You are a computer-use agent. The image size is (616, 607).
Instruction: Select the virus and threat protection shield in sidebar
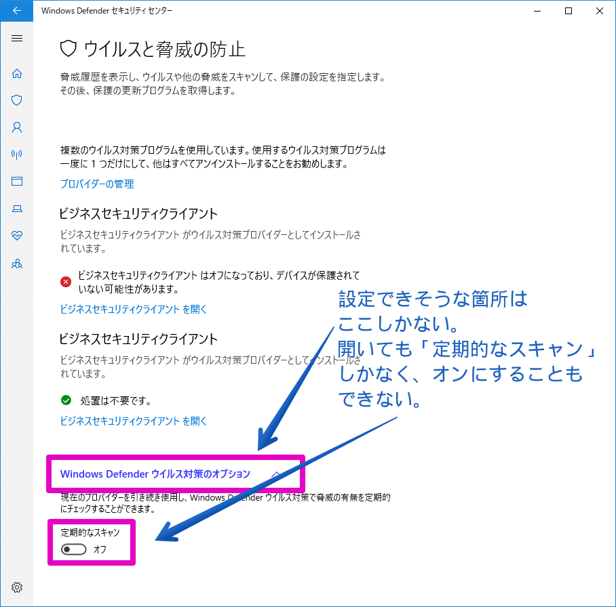pos(17,100)
